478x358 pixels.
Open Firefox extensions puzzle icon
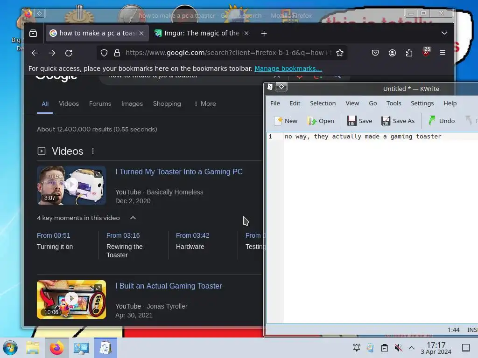click(x=409, y=53)
